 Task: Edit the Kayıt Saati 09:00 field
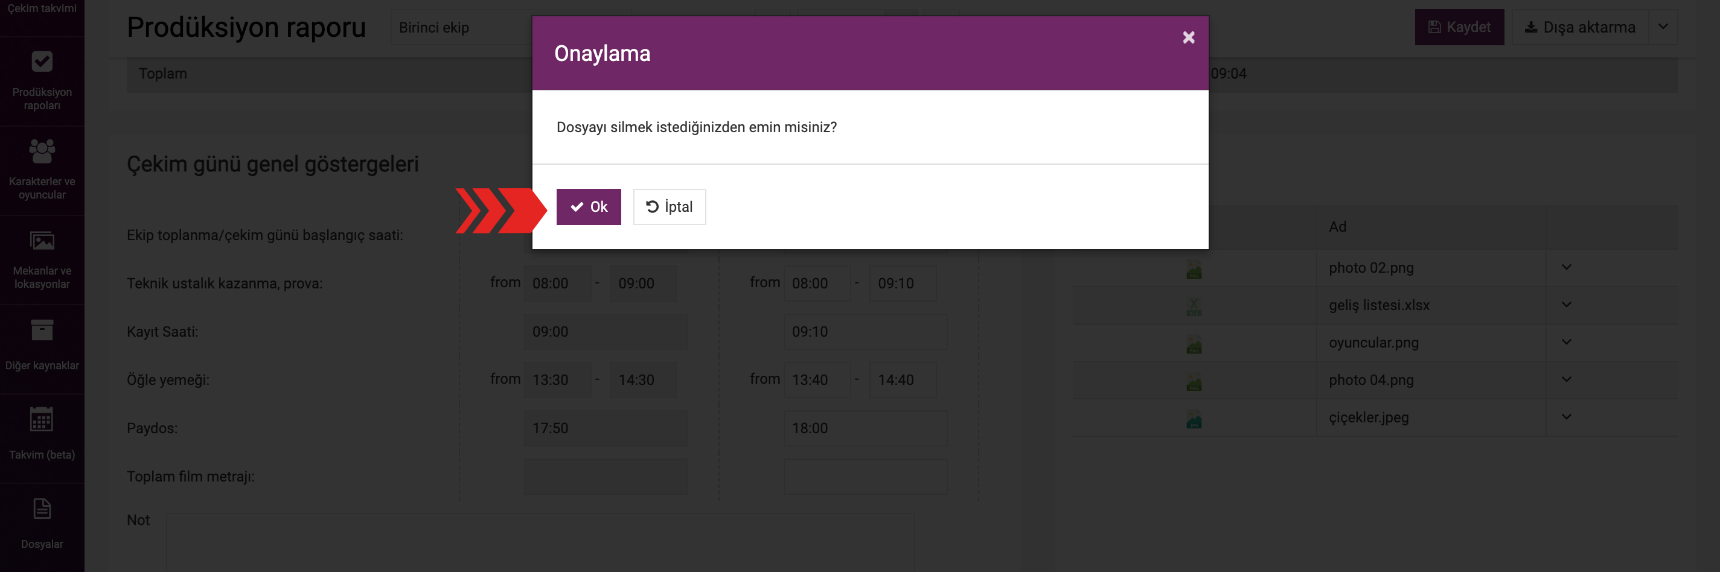tap(606, 332)
